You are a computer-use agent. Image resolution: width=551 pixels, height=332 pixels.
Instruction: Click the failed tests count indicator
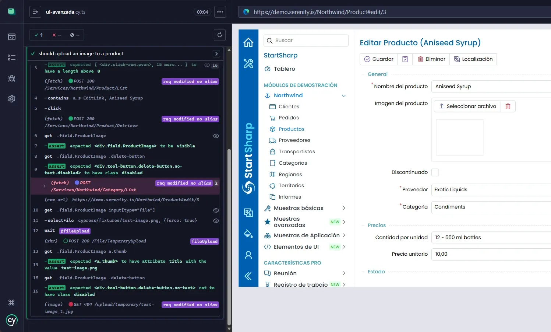click(x=57, y=35)
